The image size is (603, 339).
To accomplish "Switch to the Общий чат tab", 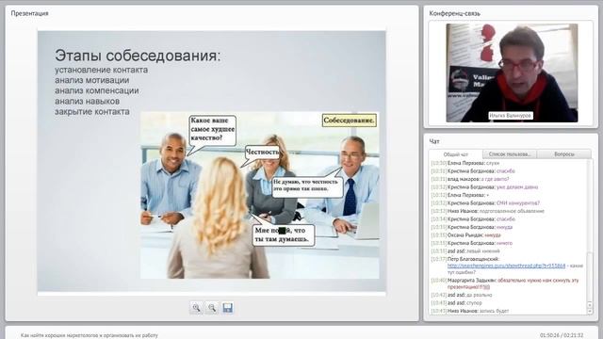I will [456, 154].
